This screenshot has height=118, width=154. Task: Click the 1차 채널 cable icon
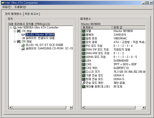pos(19,31)
